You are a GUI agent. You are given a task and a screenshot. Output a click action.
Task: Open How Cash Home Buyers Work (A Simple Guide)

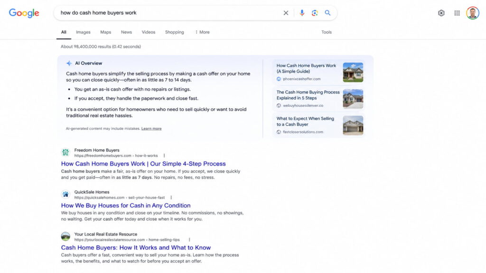point(306,68)
